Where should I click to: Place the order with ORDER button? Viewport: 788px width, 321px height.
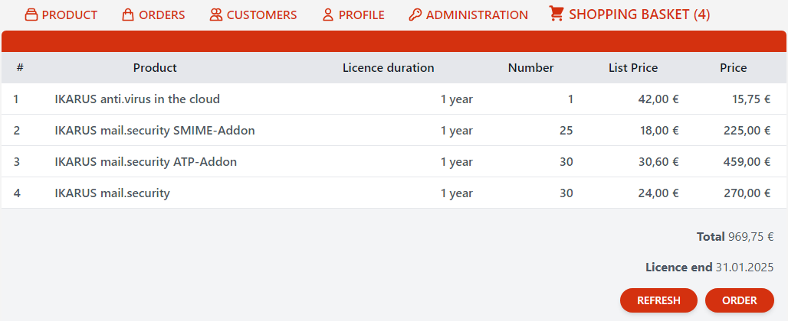click(740, 300)
